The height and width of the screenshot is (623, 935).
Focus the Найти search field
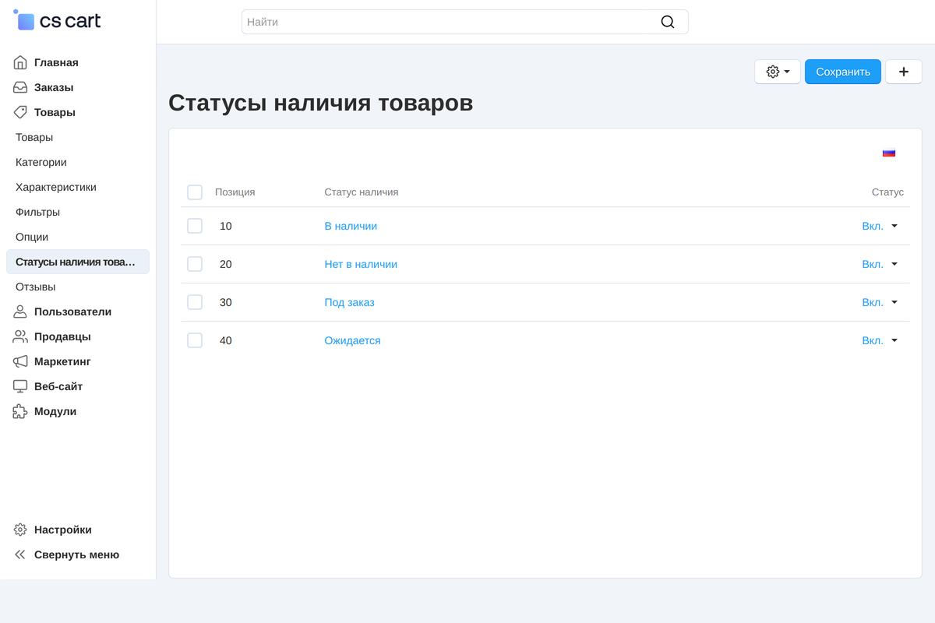click(x=464, y=22)
